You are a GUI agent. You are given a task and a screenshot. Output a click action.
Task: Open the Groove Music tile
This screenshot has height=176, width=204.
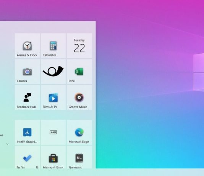79,98
